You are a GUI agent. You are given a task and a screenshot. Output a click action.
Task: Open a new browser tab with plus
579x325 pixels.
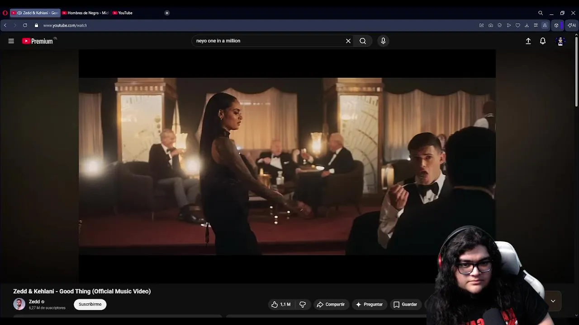click(x=167, y=13)
